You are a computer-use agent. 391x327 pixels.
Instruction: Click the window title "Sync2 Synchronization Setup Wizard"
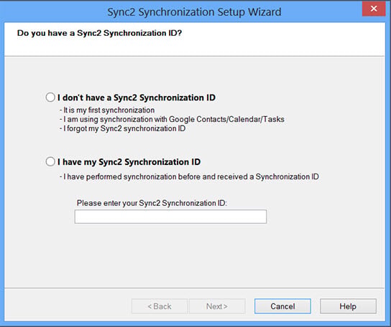click(194, 12)
